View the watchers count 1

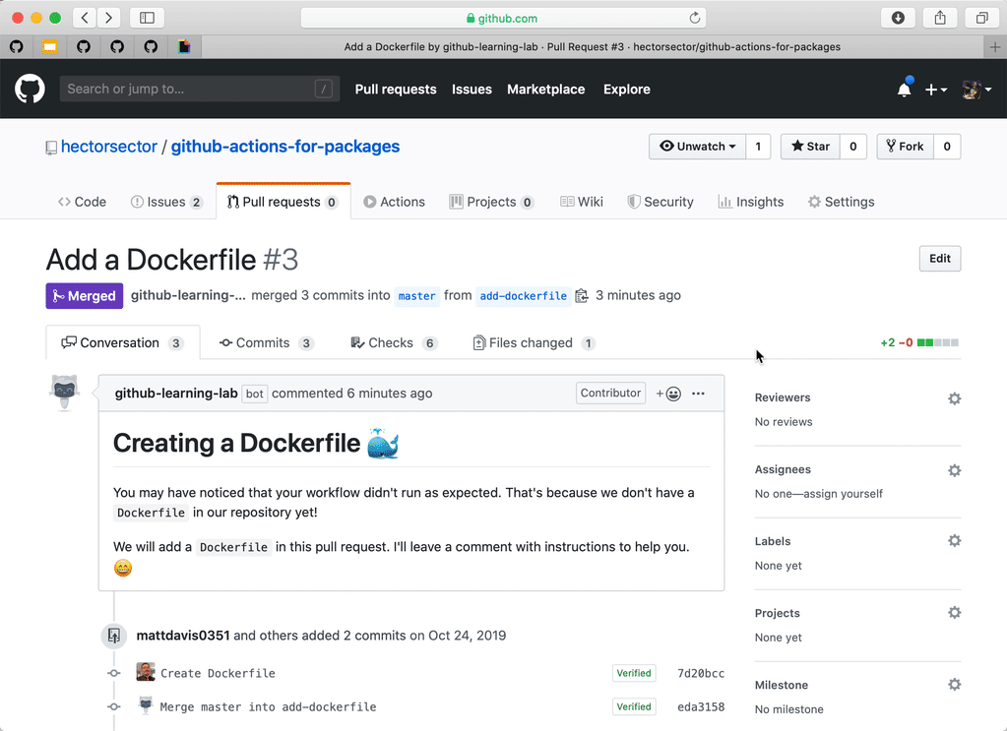coord(758,147)
